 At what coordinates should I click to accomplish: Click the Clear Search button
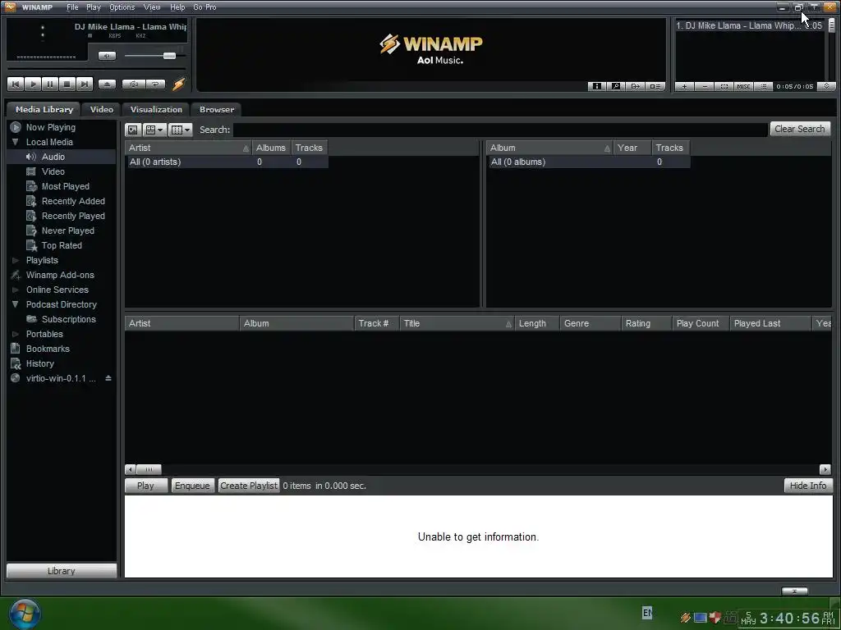(800, 129)
